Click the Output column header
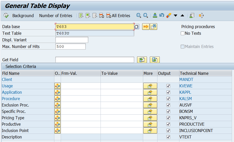Viewport: 234px width, 142px height. click(x=168, y=73)
